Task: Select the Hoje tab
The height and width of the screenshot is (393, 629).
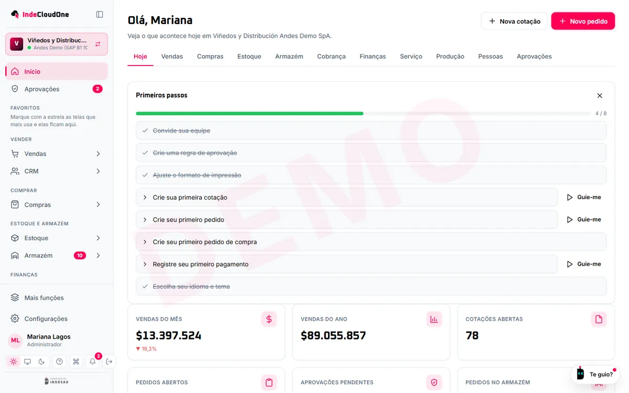Action: point(140,56)
